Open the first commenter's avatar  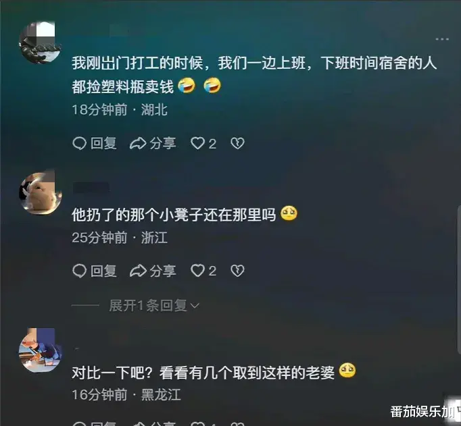[40, 43]
